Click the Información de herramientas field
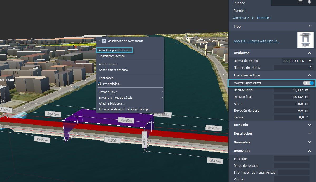 click(294, 172)
